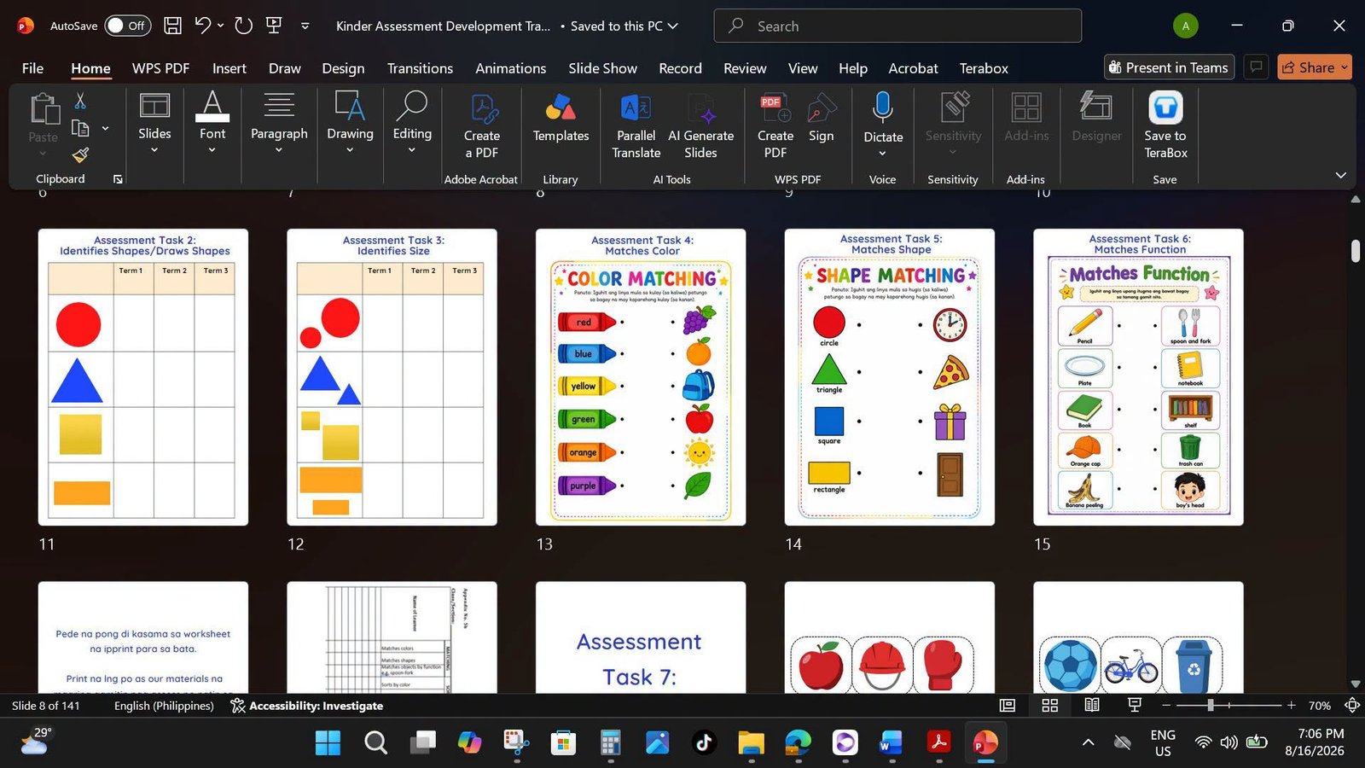Screen dimensions: 1365x768
Task: Open File Explorer from taskbar
Action: tap(751, 743)
